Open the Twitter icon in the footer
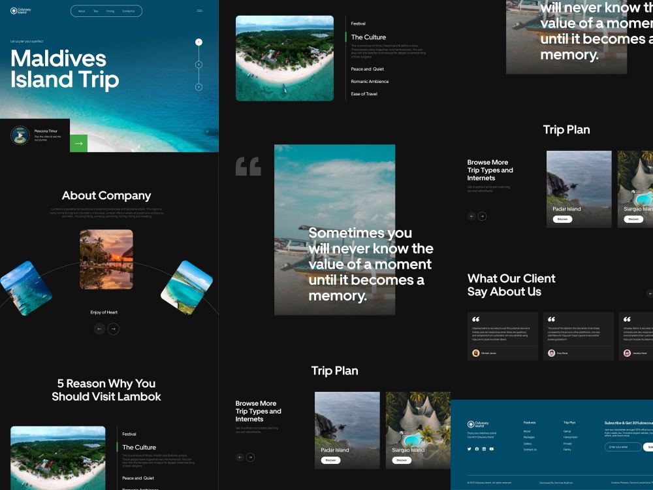The width and height of the screenshot is (653, 490). click(x=470, y=449)
